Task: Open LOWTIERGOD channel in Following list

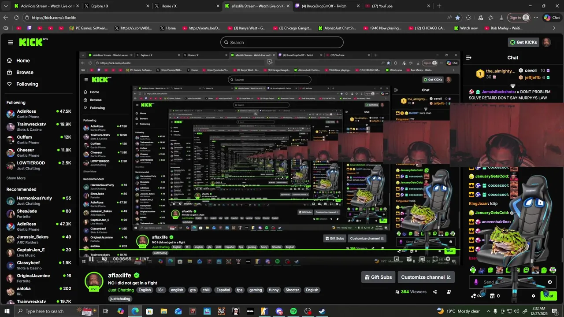Action: tap(39, 165)
